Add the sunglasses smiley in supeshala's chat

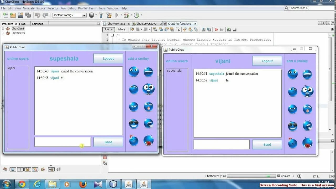[134, 124]
